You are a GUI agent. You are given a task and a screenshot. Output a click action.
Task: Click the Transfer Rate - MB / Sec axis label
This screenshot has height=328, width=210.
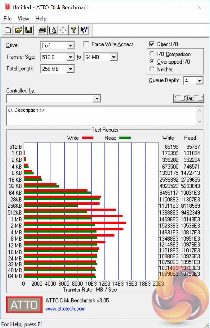[90, 290]
